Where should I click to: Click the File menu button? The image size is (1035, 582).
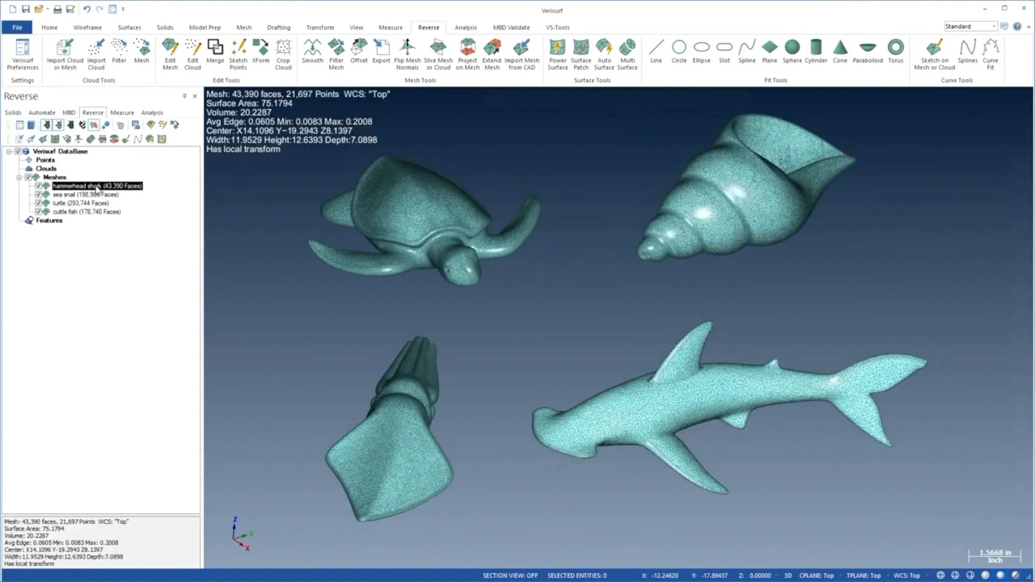(17, 27)
